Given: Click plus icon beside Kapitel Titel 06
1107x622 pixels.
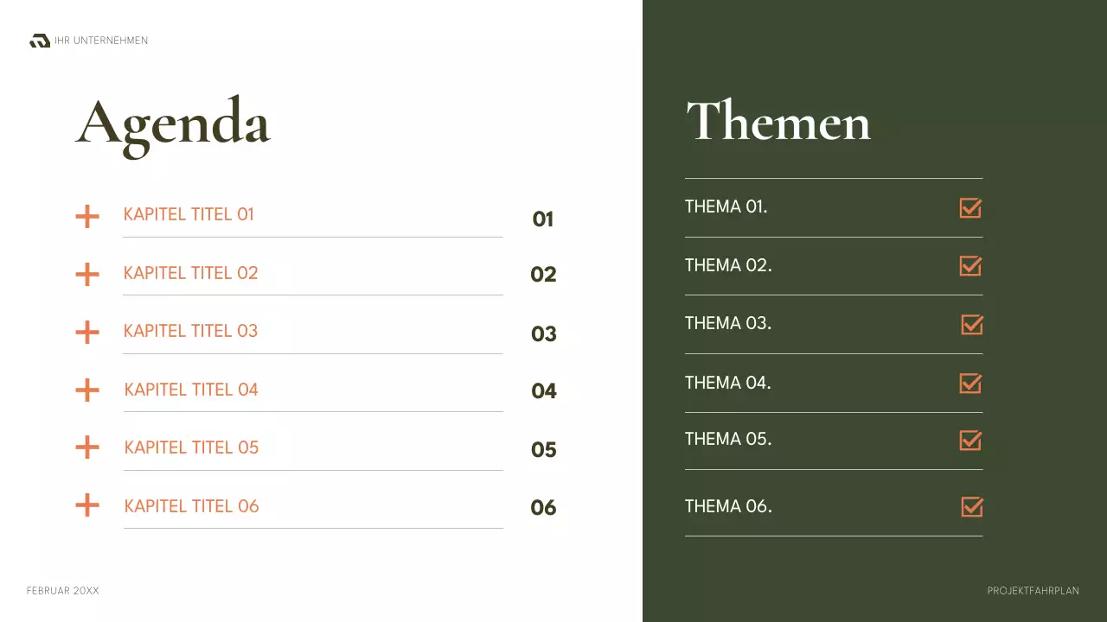Looking at the screenshot, I should (x=87, y=505).
